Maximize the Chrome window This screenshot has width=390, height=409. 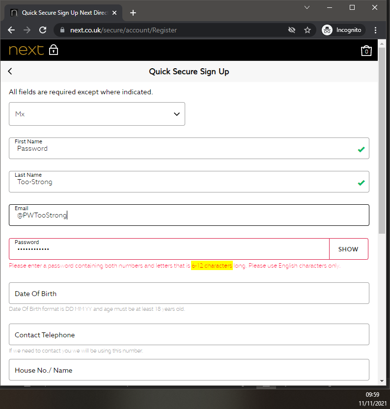[x=352, y=7]
